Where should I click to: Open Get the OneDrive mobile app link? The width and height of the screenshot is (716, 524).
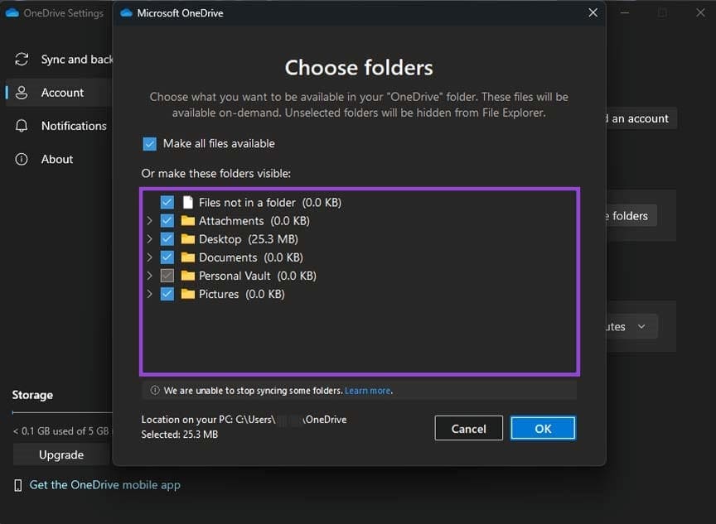click(105, 485)
